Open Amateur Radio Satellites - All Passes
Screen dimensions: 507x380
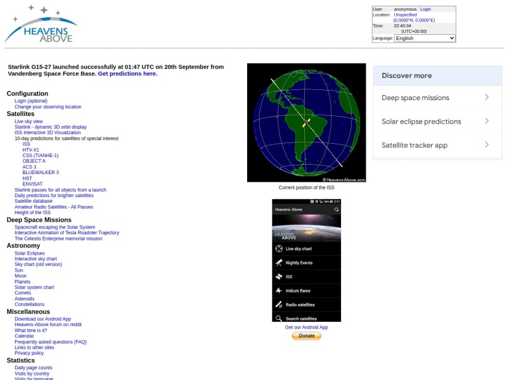[54, 207]
